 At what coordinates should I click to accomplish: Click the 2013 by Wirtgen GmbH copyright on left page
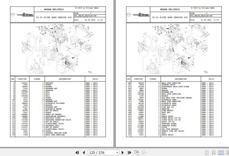click(87, 8)
